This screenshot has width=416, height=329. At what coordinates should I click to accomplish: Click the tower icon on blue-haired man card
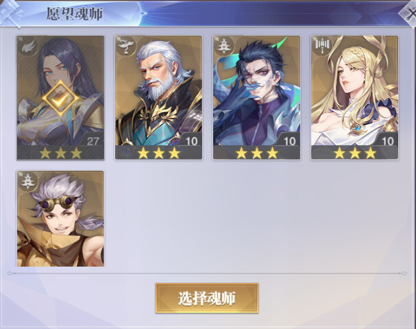pyautogui.click(x=224, y=46)
